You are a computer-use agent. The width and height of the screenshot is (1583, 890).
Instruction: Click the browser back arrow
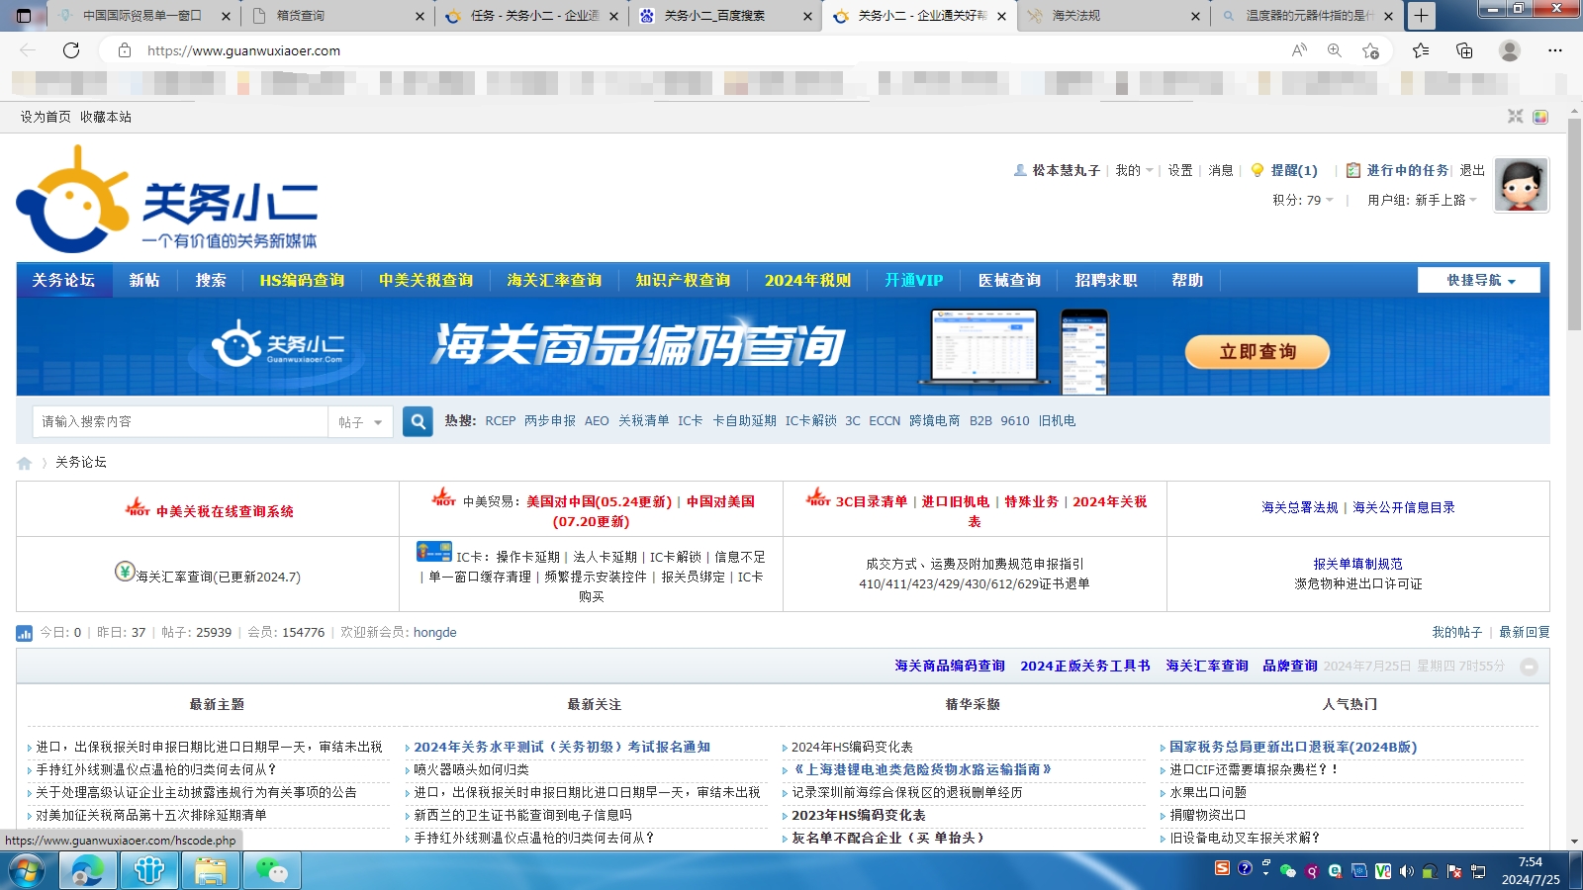point(28,50)
